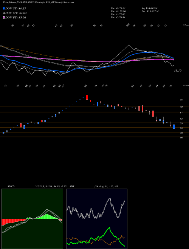Click the 'Avg V: 0.013 M' value
Image resolution: width=189 pixels, height=249 pixels.
[149, 8]
